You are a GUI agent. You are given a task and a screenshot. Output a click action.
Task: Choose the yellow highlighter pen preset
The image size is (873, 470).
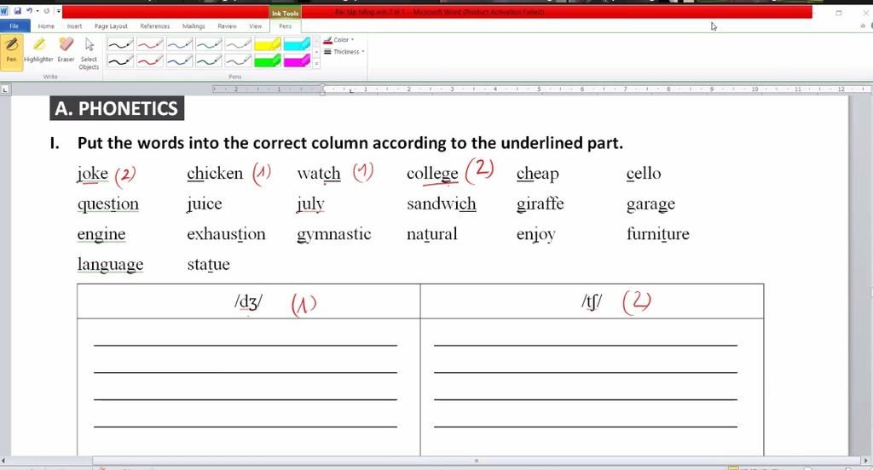tap(268, 44)
